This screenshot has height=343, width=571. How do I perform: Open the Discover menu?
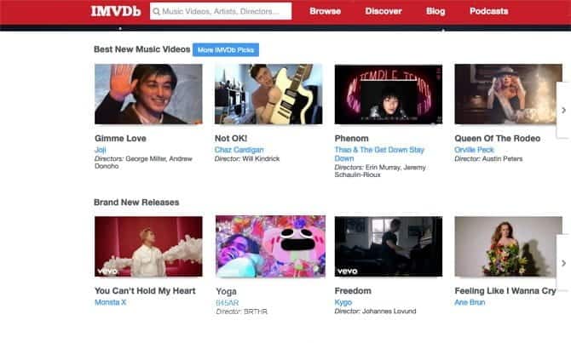[384, 12]
